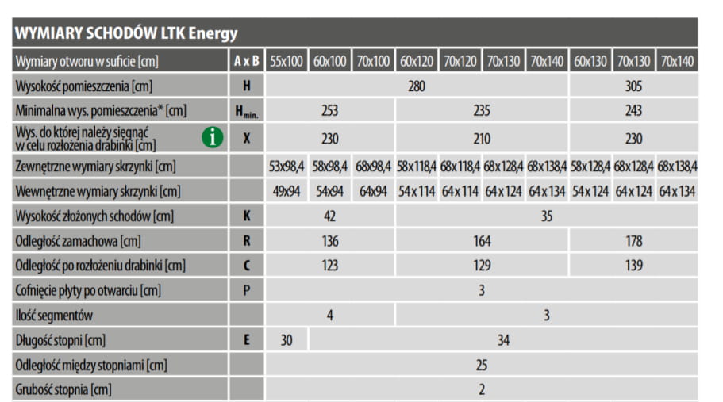Screen dimensions: 723x402
Task: Click the inner box dimension 49x94
Action: 287,191
